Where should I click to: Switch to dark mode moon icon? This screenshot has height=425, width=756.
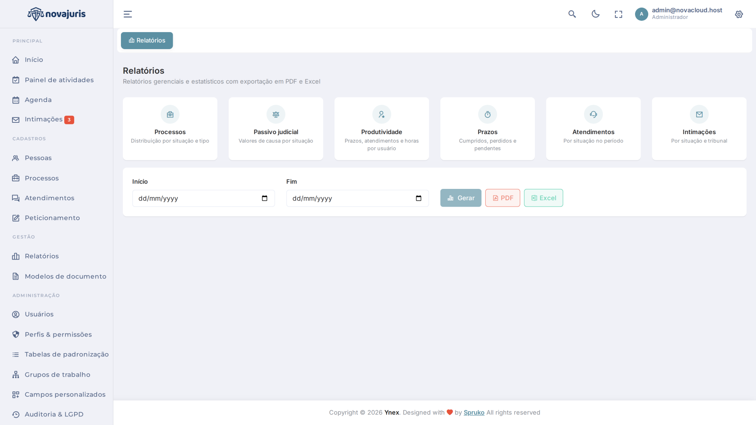click(596, 14)
